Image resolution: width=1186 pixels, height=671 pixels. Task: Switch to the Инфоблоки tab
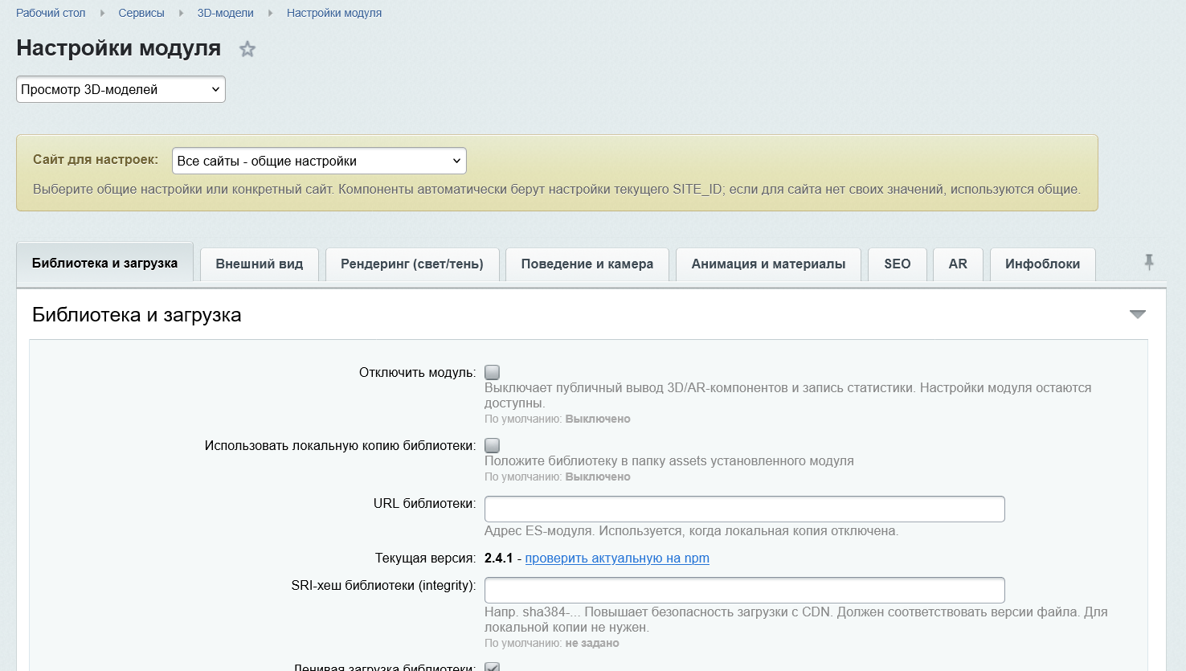1042,264
